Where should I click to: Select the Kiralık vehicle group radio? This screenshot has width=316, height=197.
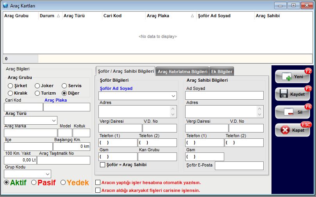(10, 93)
